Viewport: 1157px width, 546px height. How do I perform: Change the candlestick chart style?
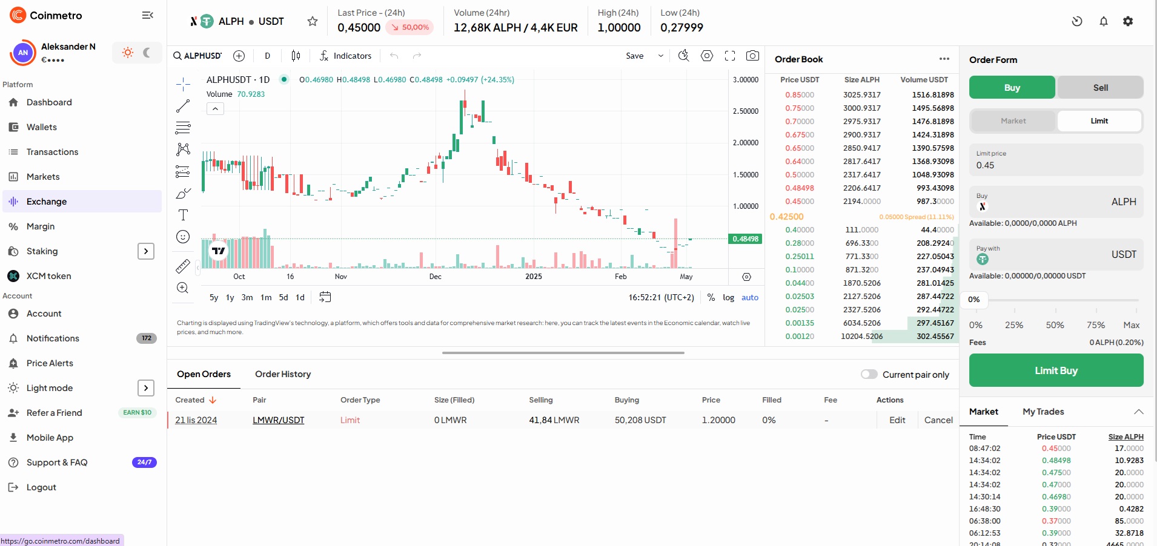tap(296, 56)
